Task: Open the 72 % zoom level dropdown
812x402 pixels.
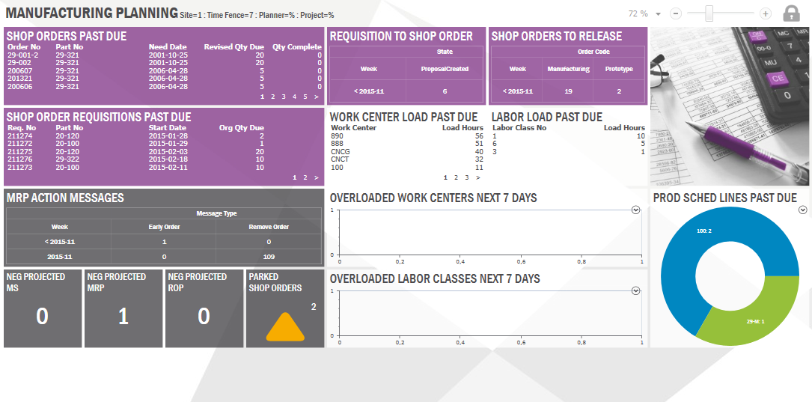Action: click(x=658, y=14)
